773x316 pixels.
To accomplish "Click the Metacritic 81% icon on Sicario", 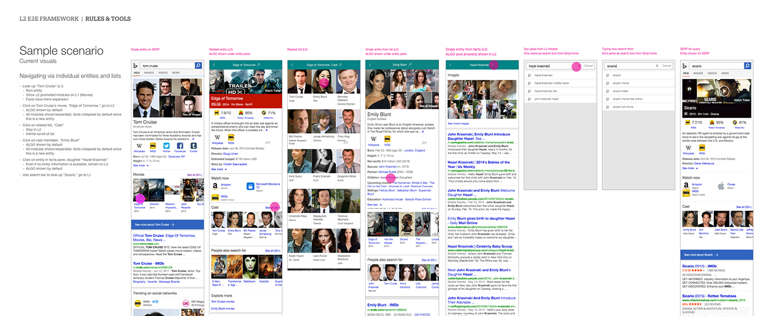I will (734, 122).
